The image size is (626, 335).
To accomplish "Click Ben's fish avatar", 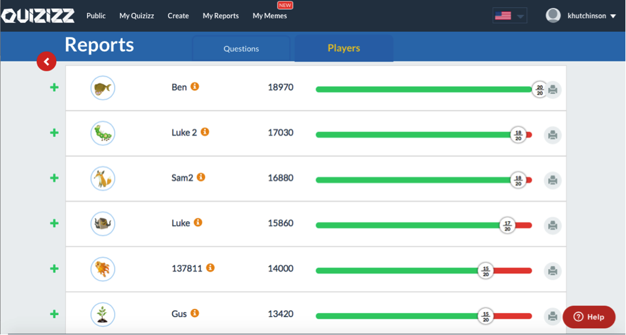I will click(x=103, y=88).
